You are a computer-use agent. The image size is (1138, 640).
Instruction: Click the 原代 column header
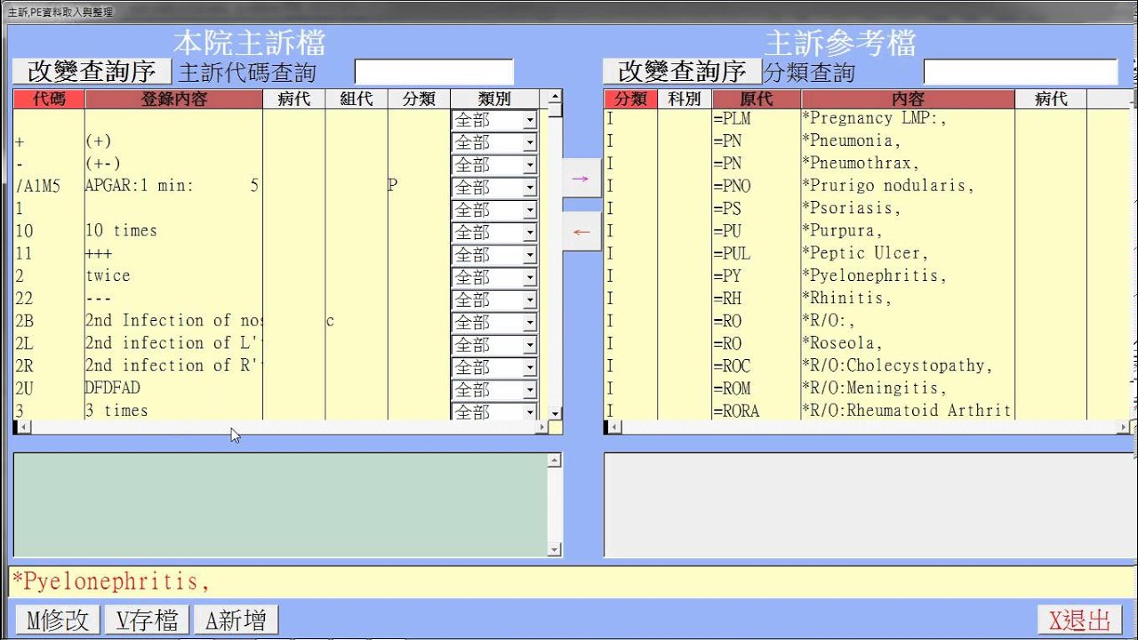[756, 99]
